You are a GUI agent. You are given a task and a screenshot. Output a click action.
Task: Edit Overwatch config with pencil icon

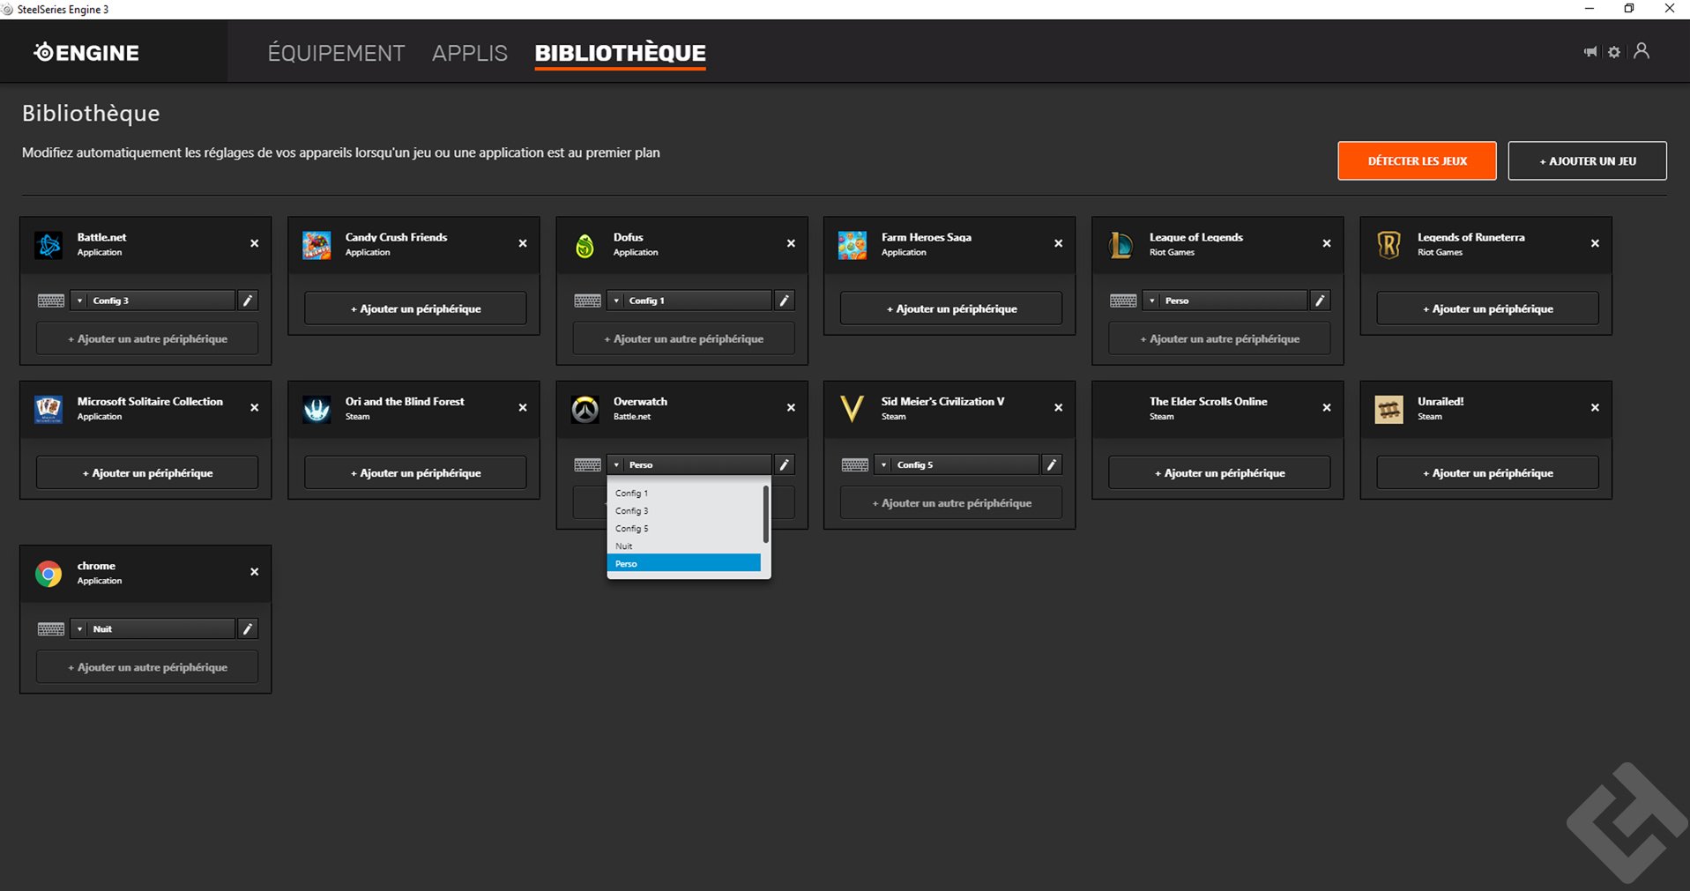784,464
